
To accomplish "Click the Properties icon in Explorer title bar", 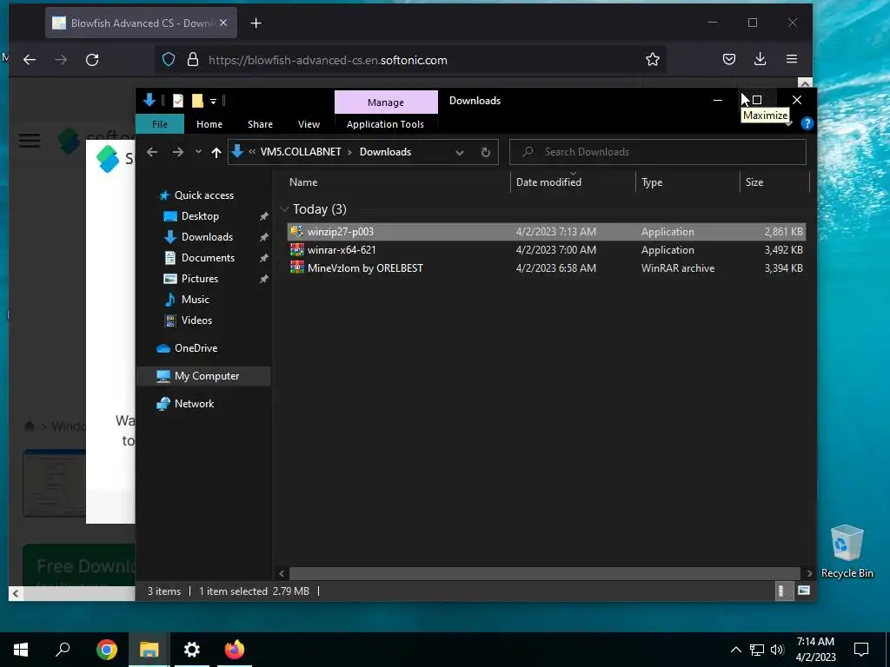I will click(x=177, y=101).
